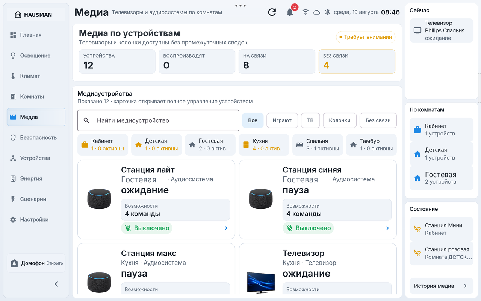Click the Домофон doorbell icon
The width and height of the screenshot is (481, 301).
14,263
